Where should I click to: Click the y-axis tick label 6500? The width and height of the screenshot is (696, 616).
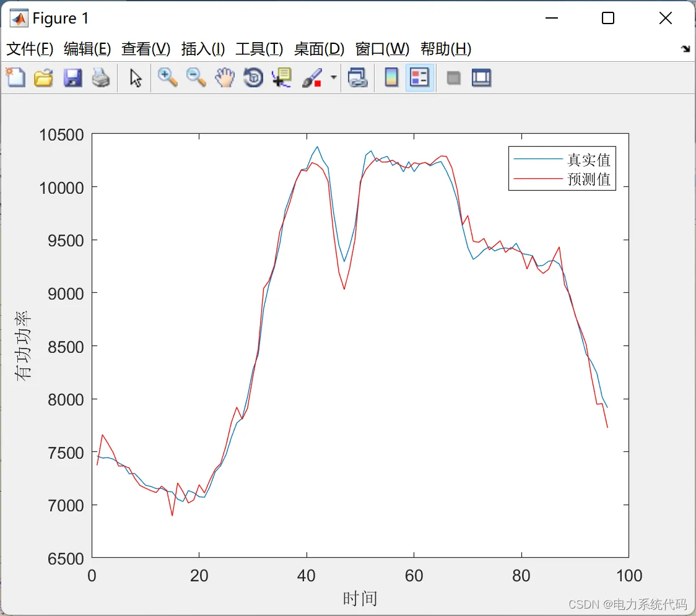click(66, 558)
